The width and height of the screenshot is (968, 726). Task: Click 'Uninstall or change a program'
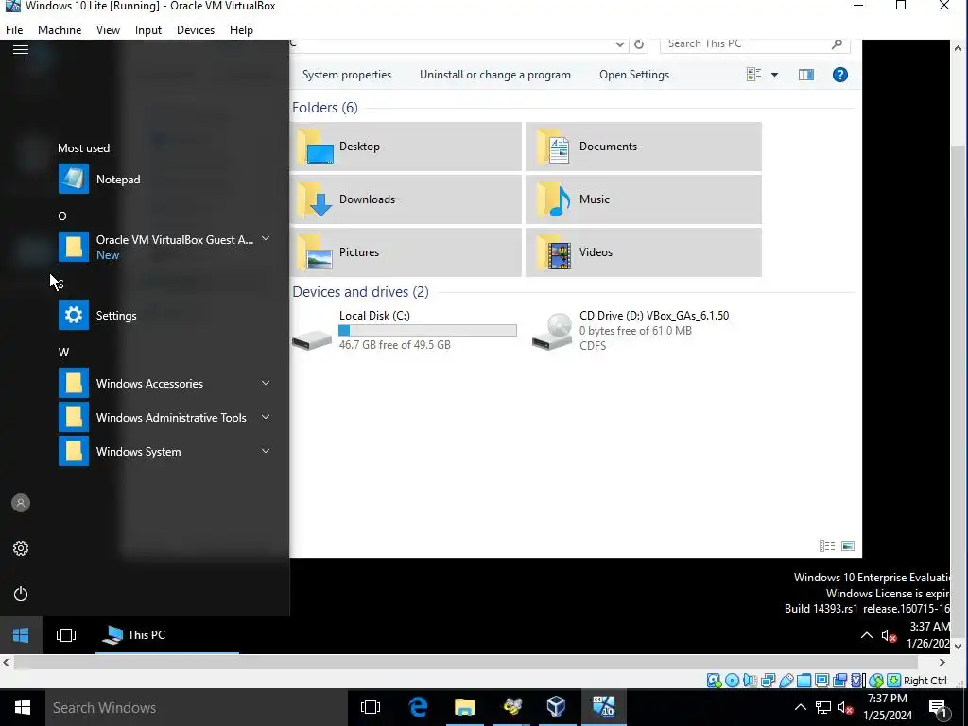pyautogui.click(x=495, y=75)
